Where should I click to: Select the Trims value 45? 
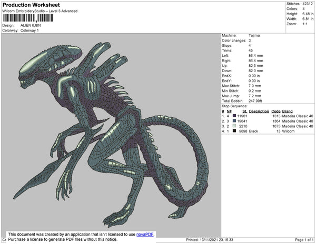click(x=251, y=50)
